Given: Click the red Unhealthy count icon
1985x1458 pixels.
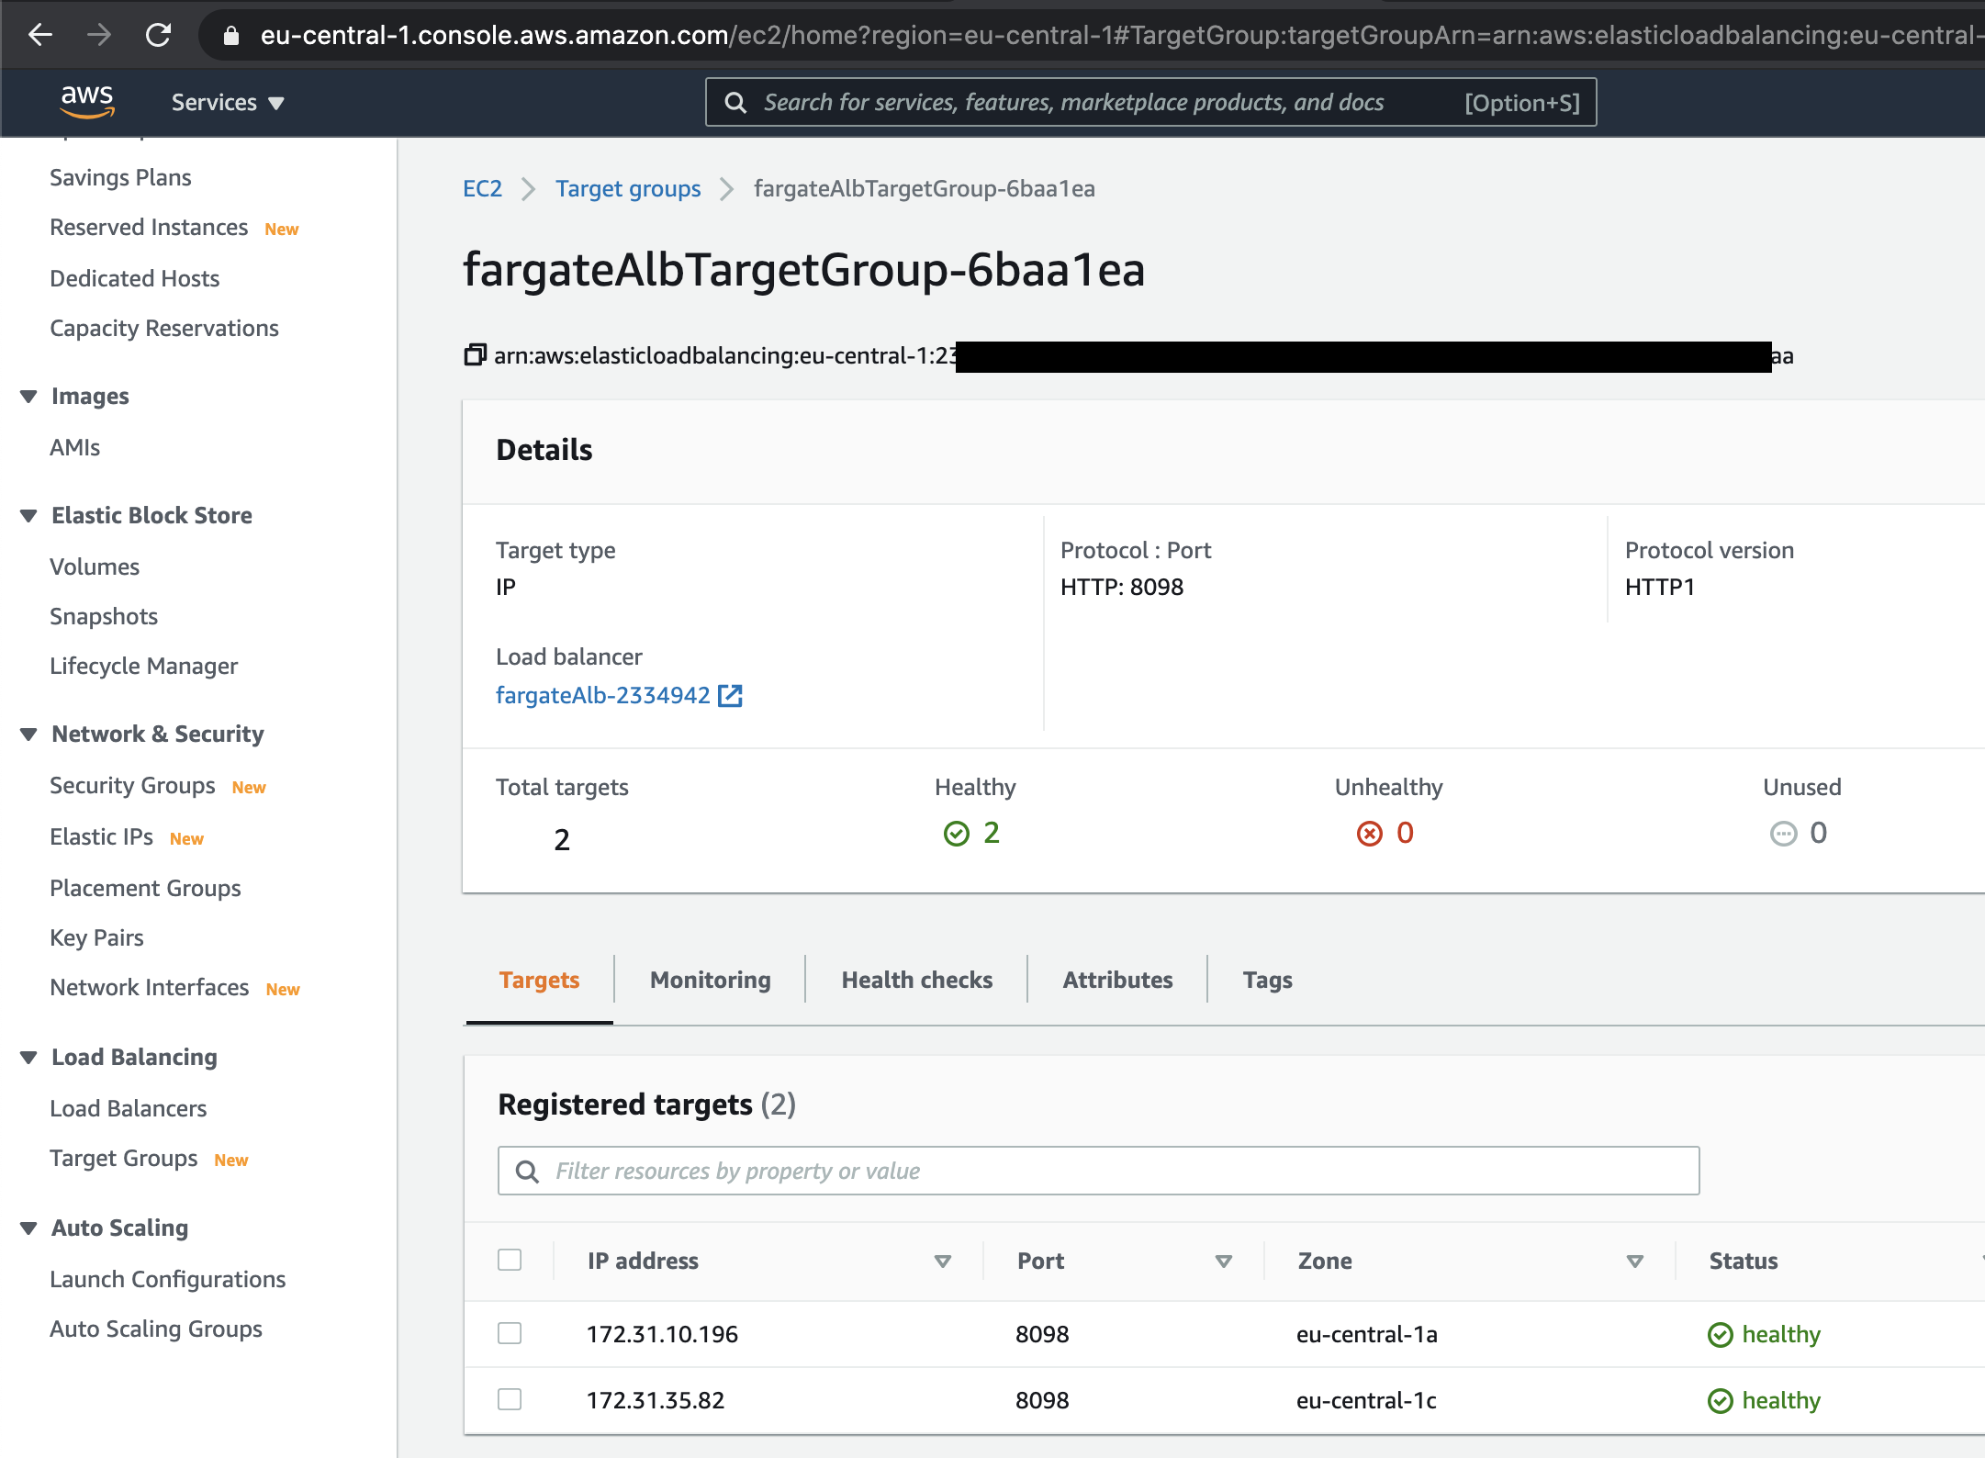Looking at the screenshot, I should click(x=1369, y=834).
